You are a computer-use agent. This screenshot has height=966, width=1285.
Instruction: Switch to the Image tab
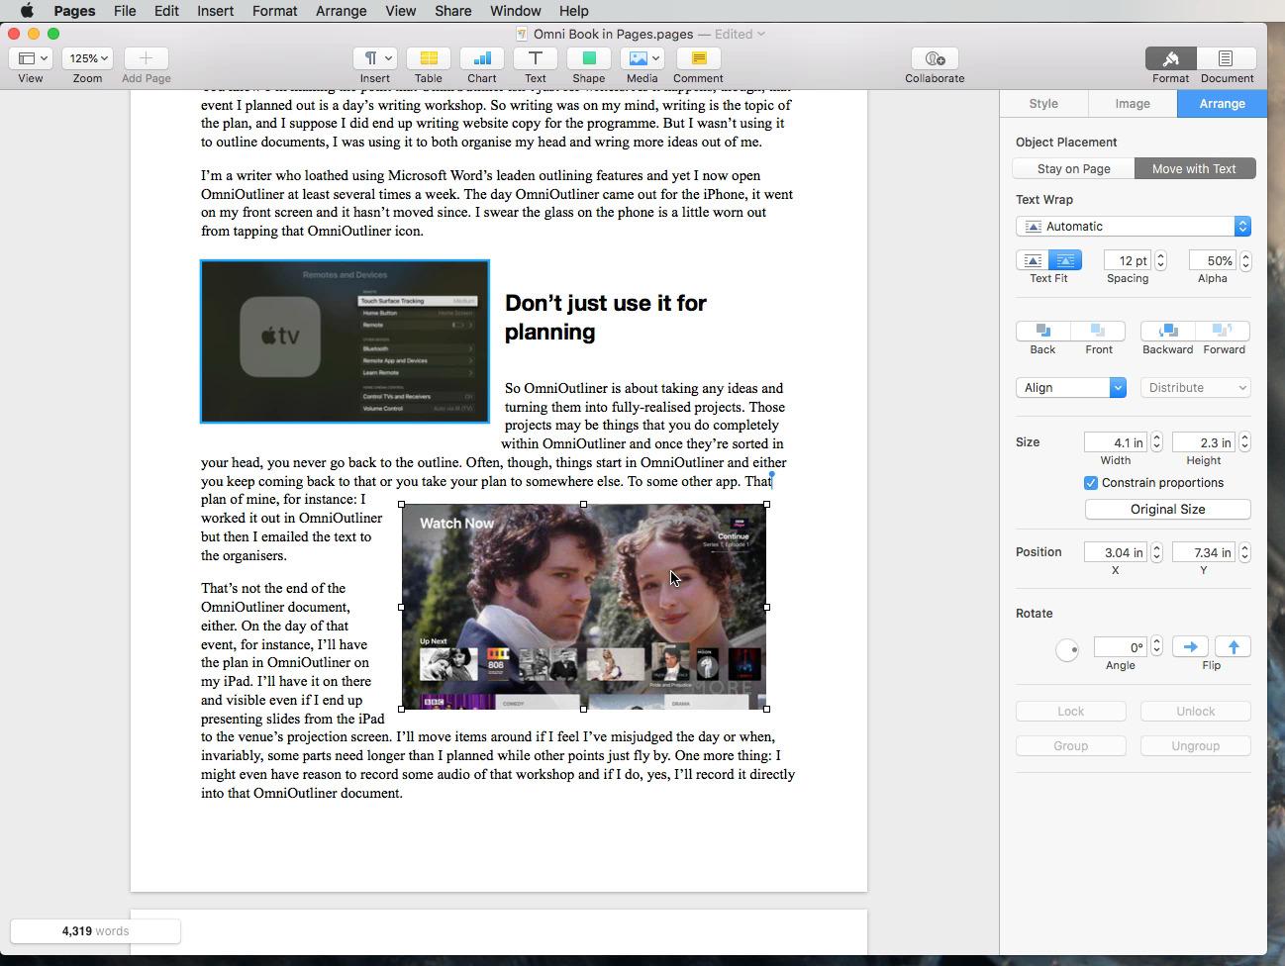pyautogui.click(x=1133, y=103)
